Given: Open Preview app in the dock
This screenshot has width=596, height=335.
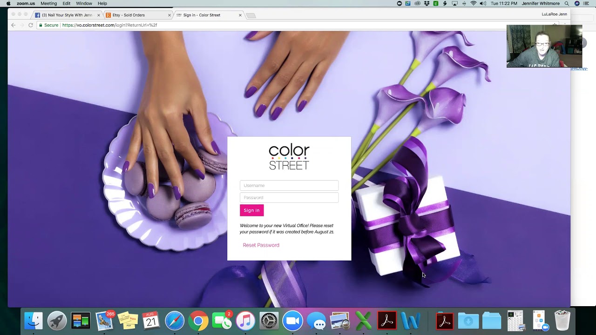Looking at the screenshot, I should [x=340, y=321].
